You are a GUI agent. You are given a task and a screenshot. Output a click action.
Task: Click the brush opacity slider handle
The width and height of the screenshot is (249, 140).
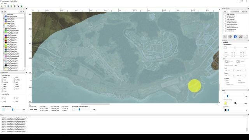tap(235, 103)
